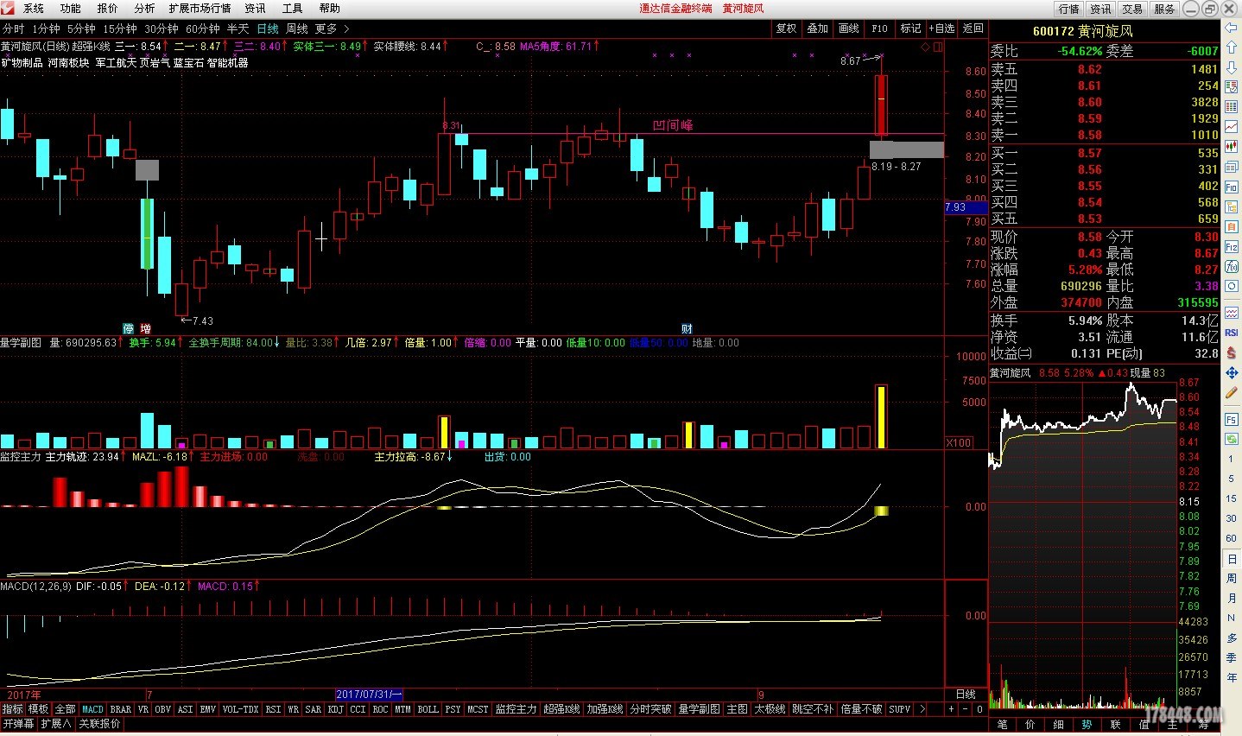Click the red S icon in sidebar
1242x736 pixels.
point(1232,353)
